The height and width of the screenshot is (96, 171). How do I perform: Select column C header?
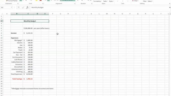[28, 14]
